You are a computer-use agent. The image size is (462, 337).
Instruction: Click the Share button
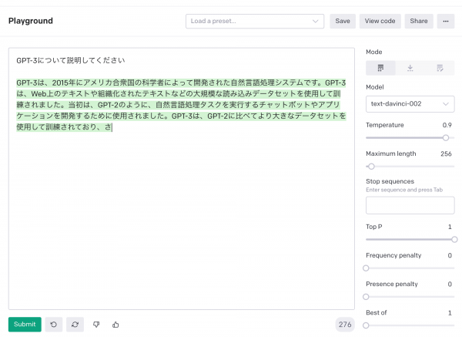[419, 22]
